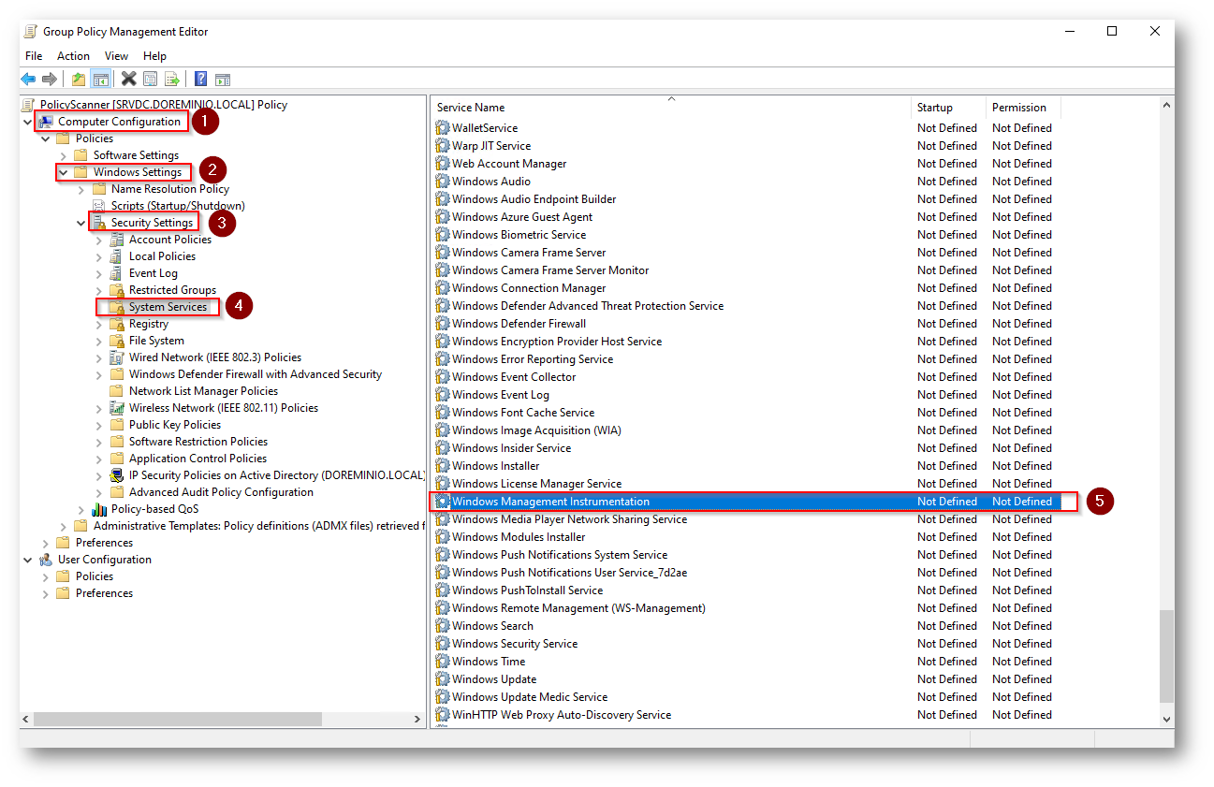This screenshot has height=787, width=1214.
Task: Click the gear icon beside Windows Audio
Action: (x=443, y=182)
